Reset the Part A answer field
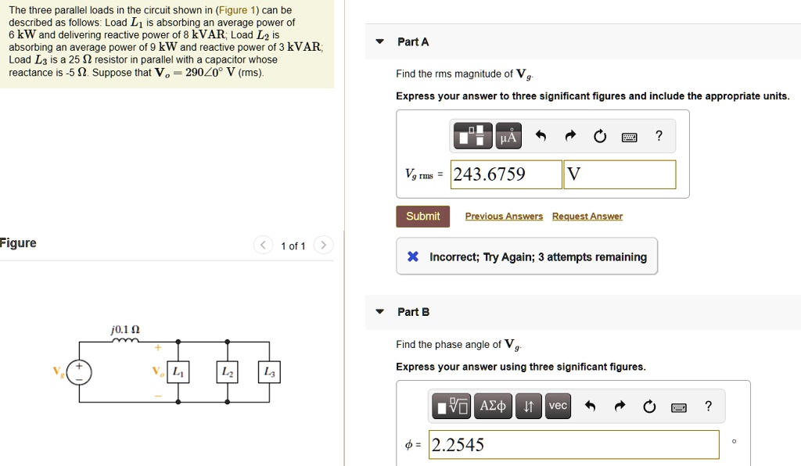Viewport: 801px width, 466px height. coord(599,134)
